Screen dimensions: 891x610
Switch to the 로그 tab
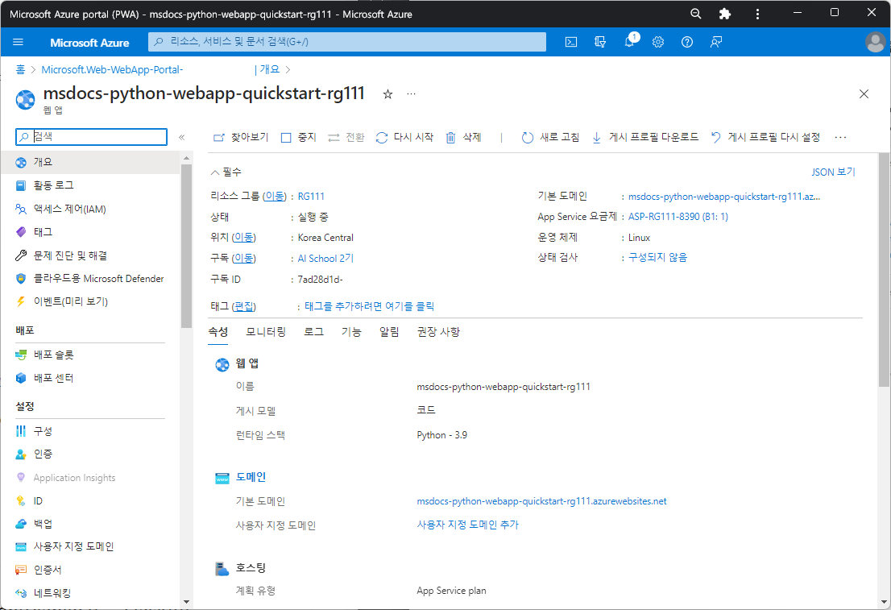[x=313, y=331]
